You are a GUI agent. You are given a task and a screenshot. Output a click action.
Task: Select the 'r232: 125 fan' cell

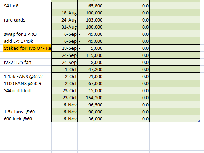(x=27, y=62)
